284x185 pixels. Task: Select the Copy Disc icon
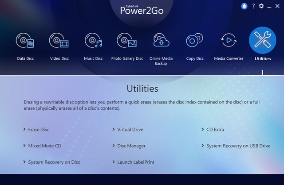[194, 42]
